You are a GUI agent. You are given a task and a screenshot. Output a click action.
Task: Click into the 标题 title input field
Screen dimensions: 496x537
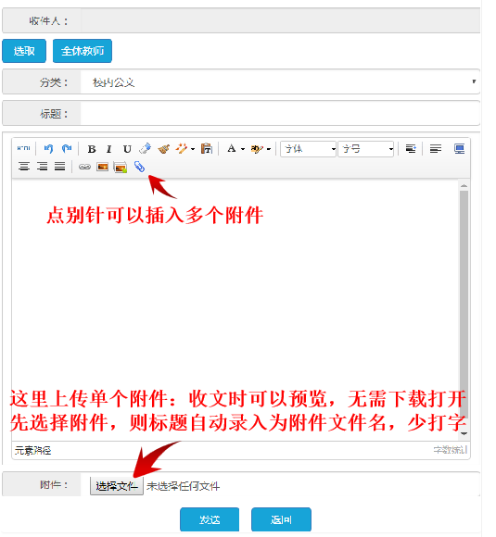point(280,113)
